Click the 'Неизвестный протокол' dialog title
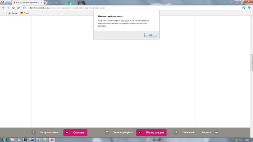The width and height of the screenshot is (253, 142). (x=110, y=16)
